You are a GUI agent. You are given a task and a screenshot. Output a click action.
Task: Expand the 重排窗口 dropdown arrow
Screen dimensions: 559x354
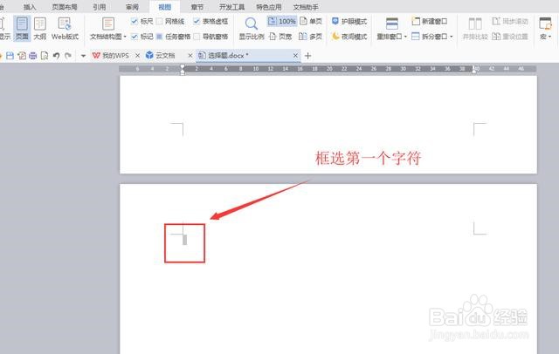click(405, 37)
